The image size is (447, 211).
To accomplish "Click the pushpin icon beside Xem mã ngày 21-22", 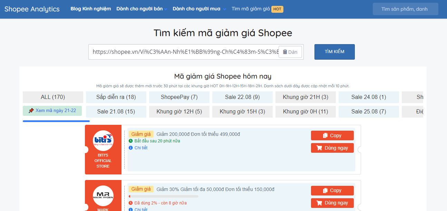I will pos(31,111).
